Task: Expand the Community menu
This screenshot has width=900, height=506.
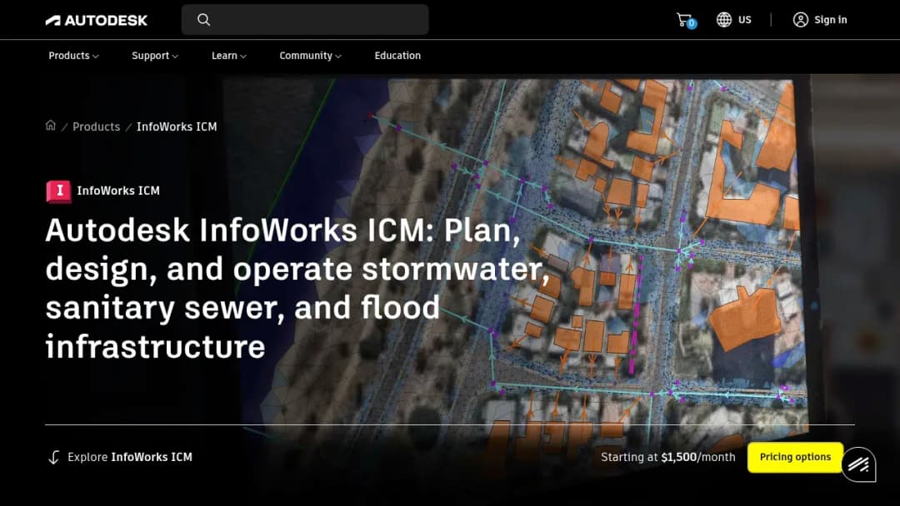Action: tap(311, 56)
